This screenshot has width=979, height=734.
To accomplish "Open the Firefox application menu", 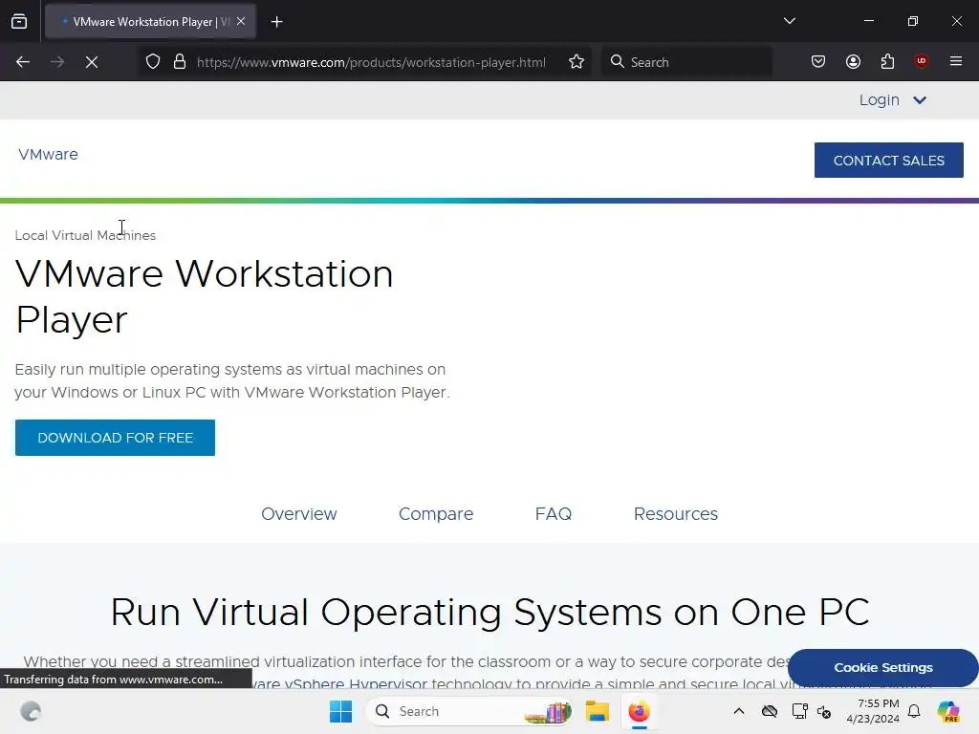I will coord(955,61).
